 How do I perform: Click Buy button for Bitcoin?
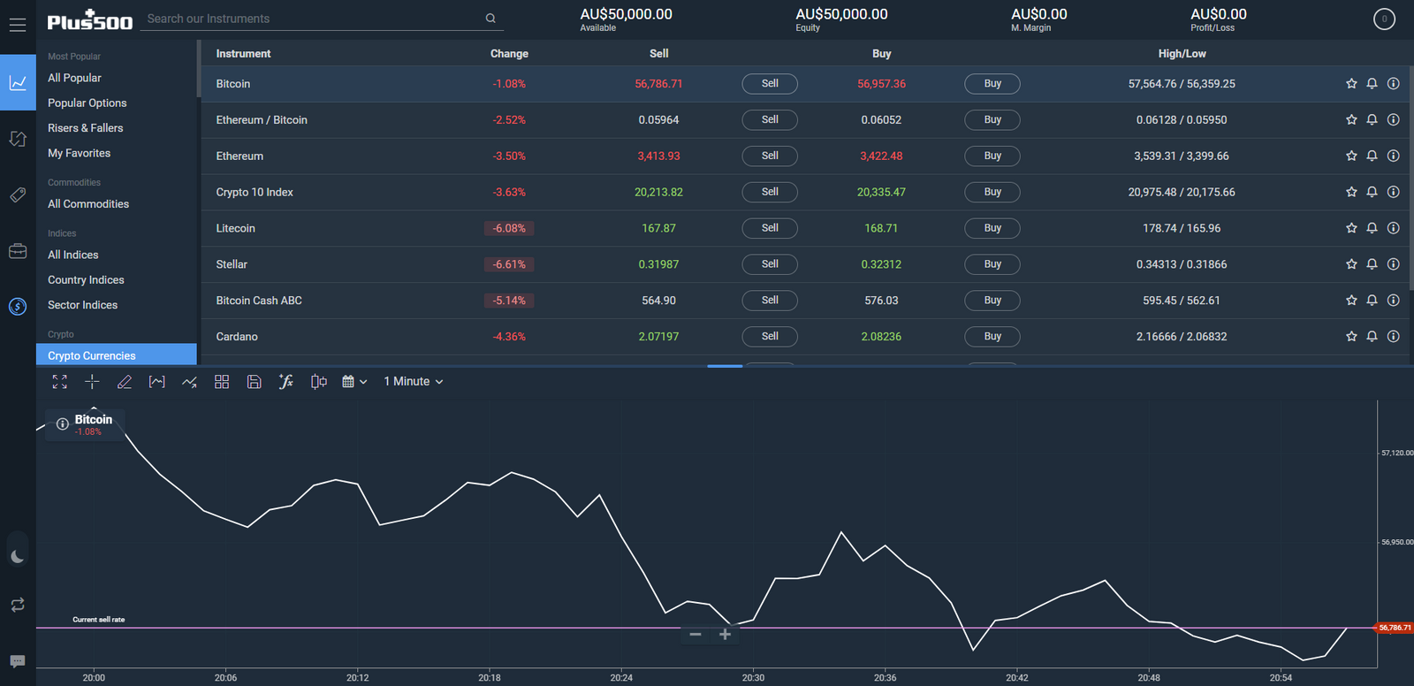pyautogui.click(x=992, y=84)
